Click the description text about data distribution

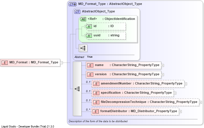click(98, 121)
